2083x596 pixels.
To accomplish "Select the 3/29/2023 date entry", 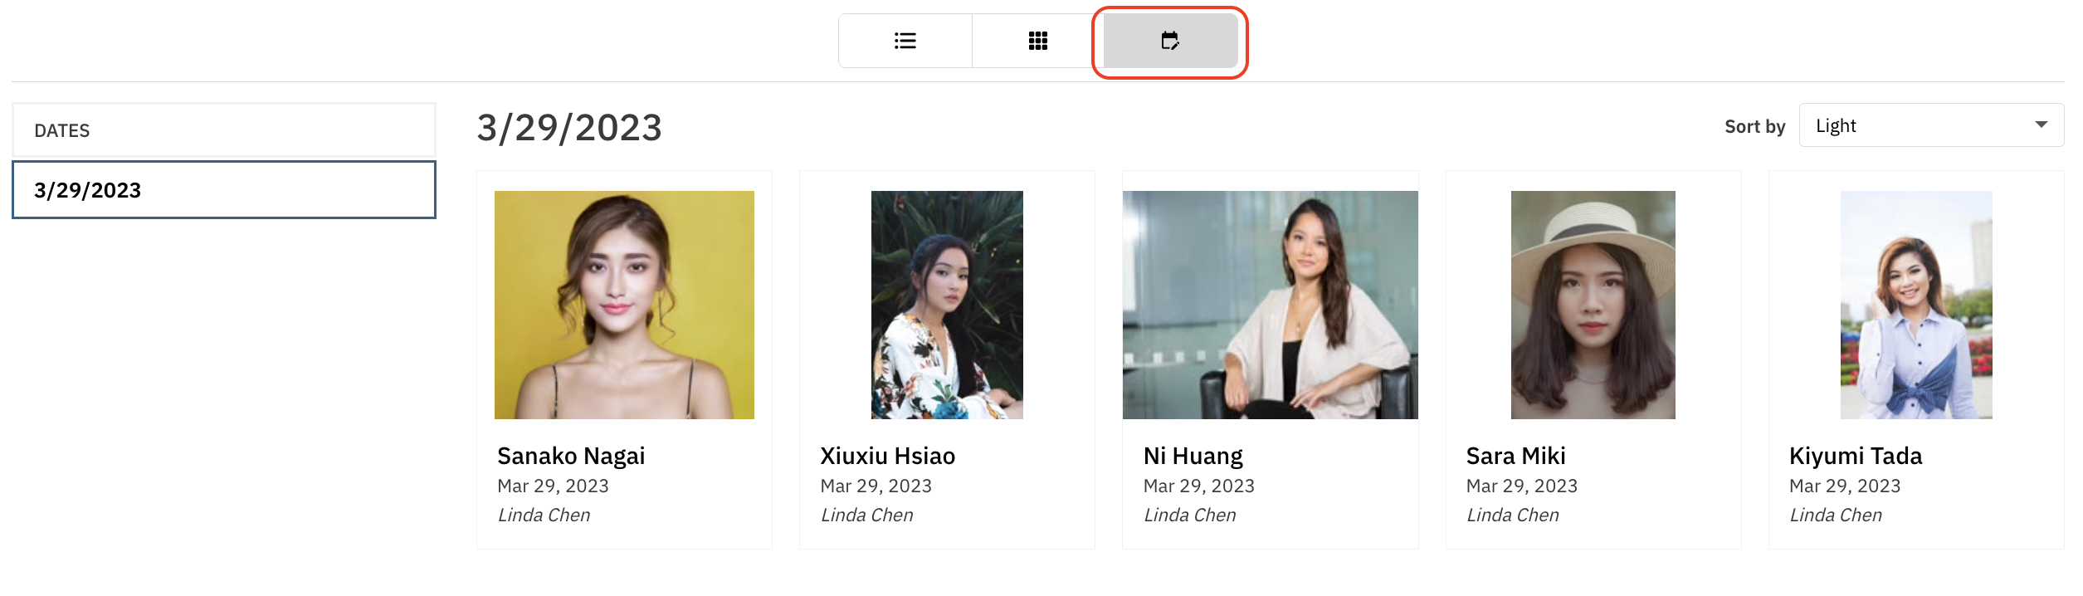I will [224, 190].
